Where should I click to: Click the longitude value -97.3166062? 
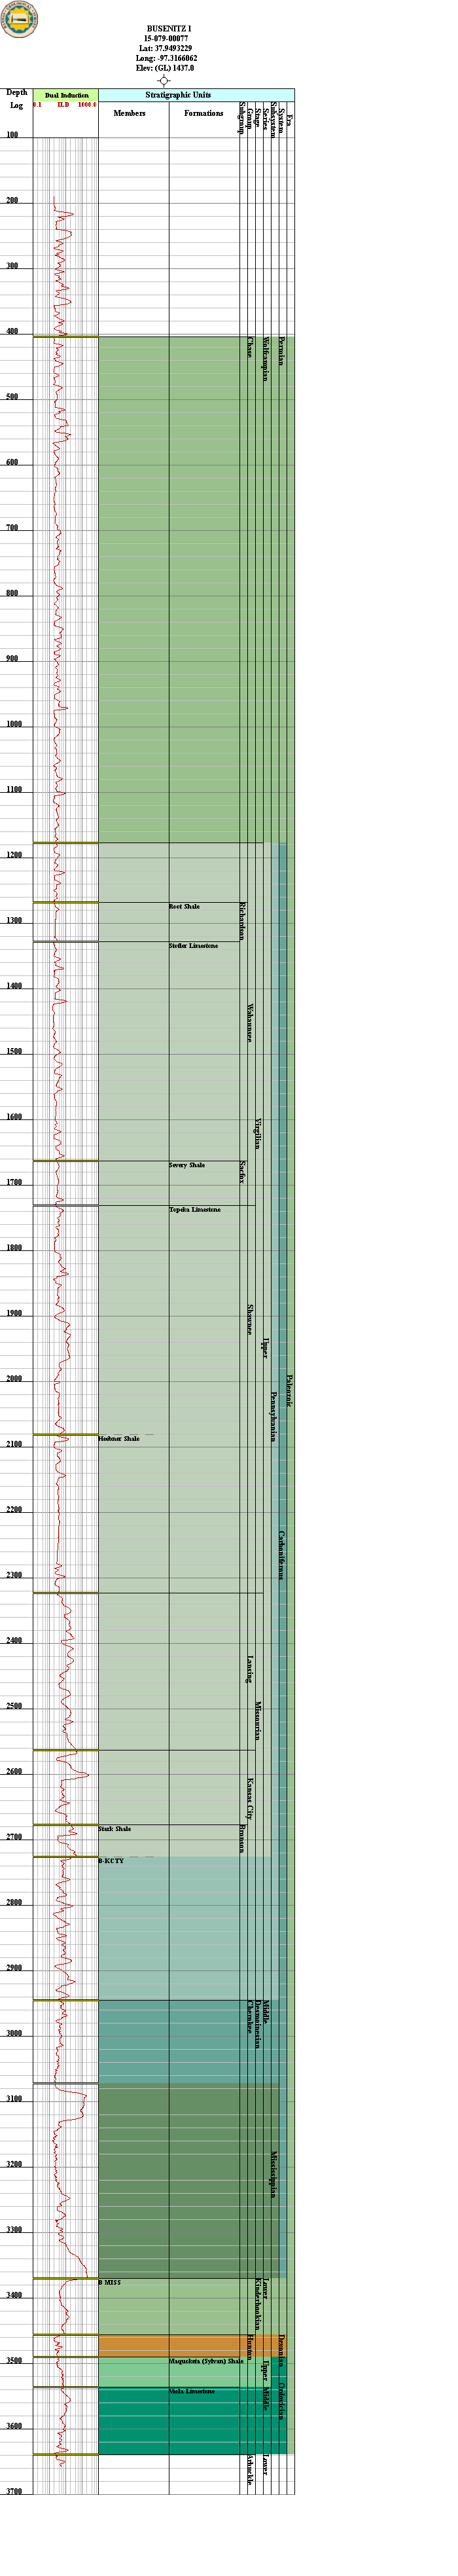176,58
